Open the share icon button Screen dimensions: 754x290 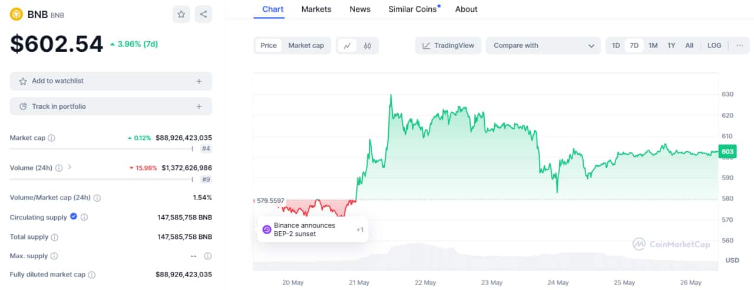coord(203,14)
